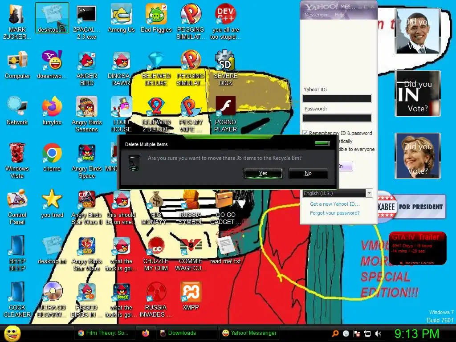Open the network tray icon
456x342 pixels.
367,334
